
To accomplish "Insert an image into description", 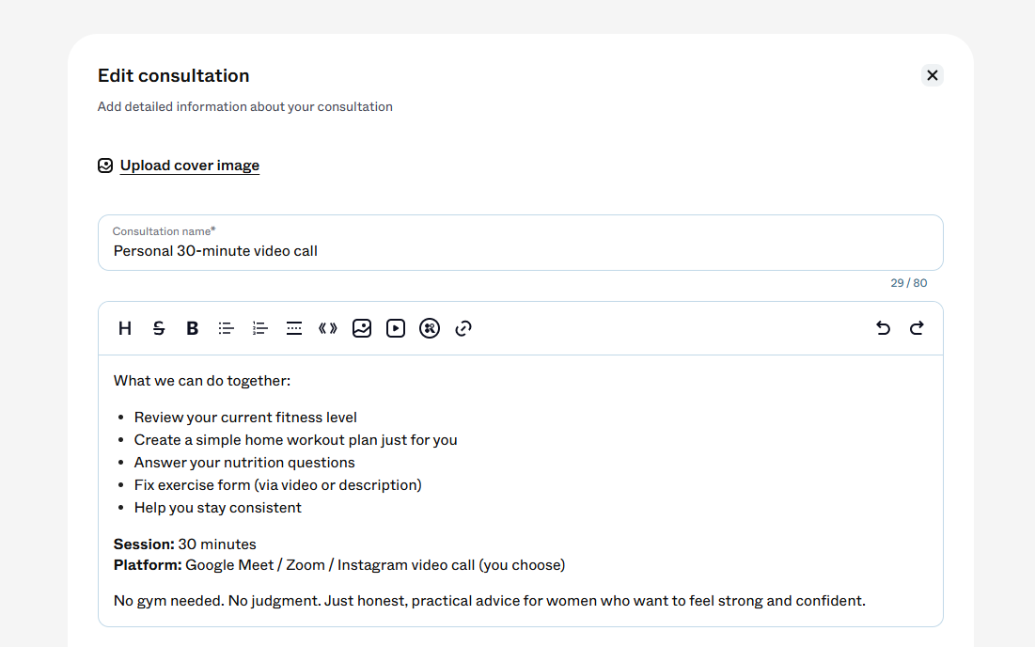I will pos(362,328).
